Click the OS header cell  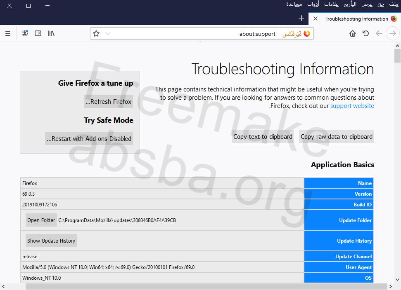tap(339, 278)
